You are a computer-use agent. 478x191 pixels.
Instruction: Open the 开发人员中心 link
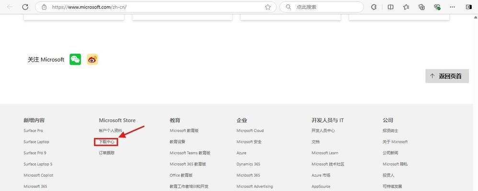tap(323, 131)
